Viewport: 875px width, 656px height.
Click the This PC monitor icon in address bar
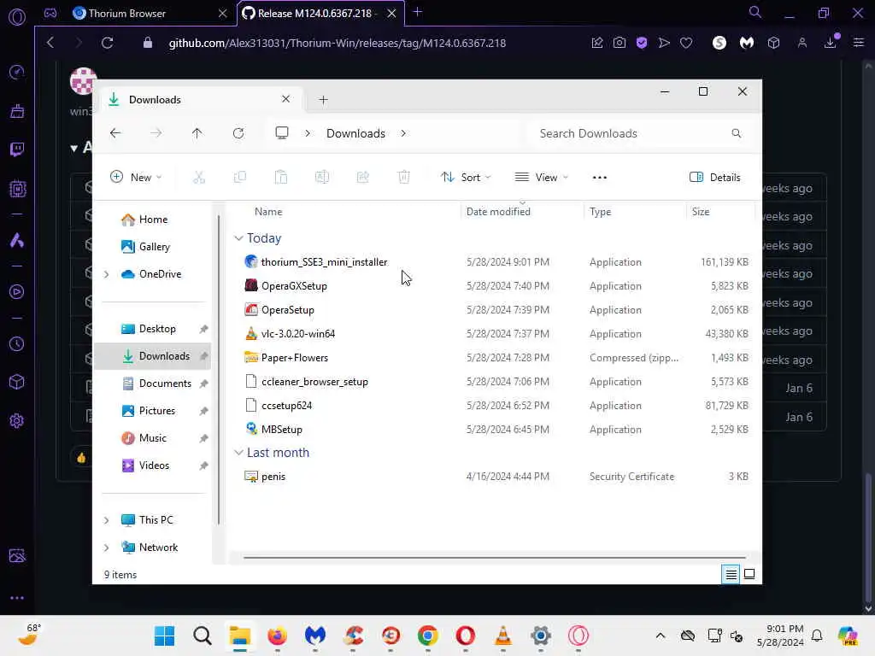(x=282, y=132)
